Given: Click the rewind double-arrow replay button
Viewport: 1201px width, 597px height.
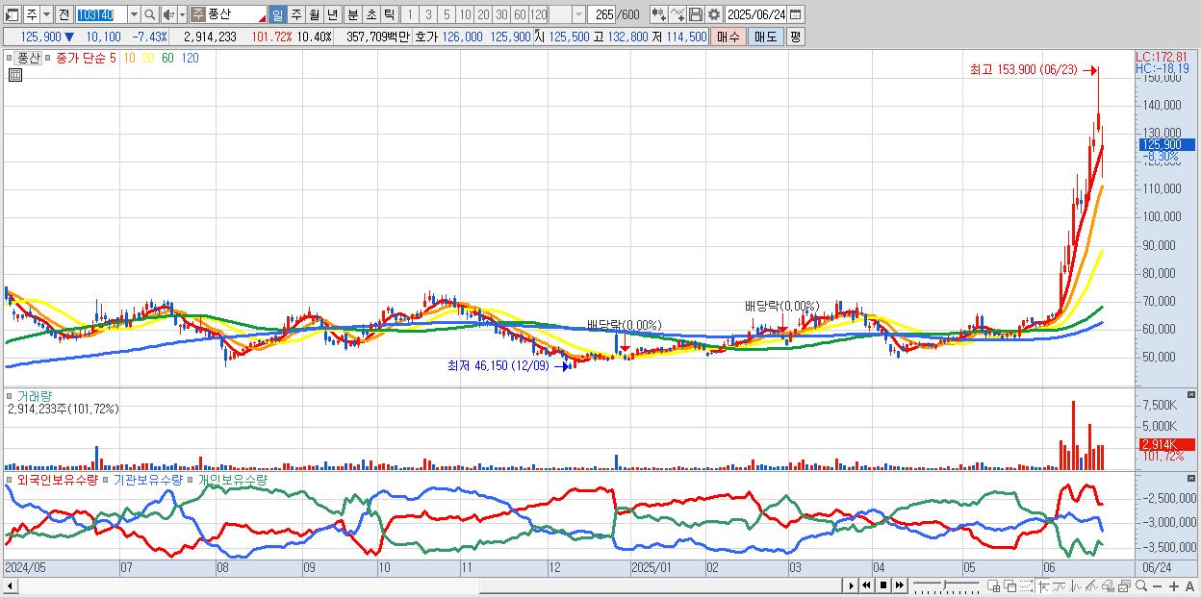Looking at the screenshot, I should [x=866, y=585].
